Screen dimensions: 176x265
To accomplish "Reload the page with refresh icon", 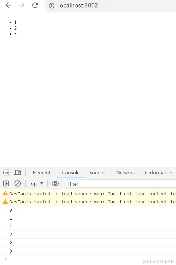I will coord(35,6).
